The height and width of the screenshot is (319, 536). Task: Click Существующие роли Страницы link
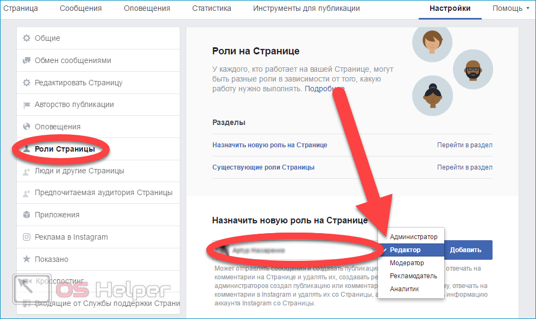263,167
